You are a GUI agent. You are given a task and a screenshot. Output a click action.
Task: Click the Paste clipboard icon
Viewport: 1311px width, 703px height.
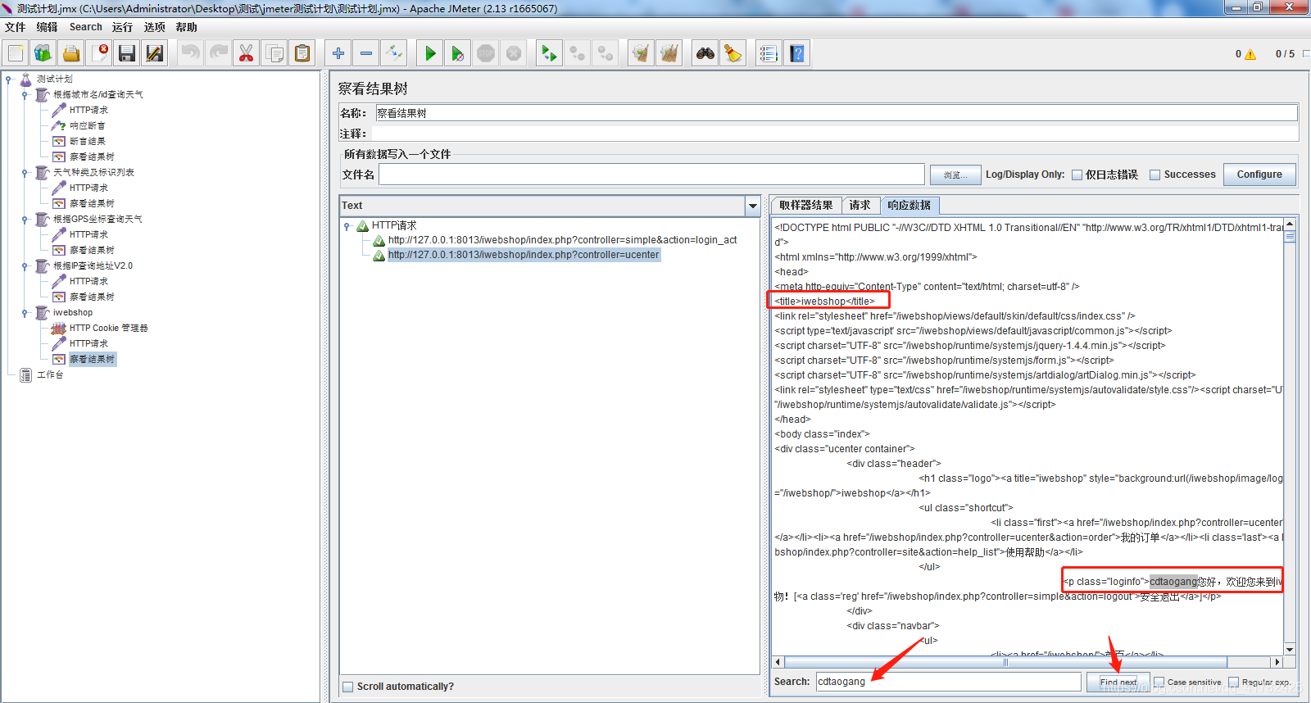pos(302,53)
